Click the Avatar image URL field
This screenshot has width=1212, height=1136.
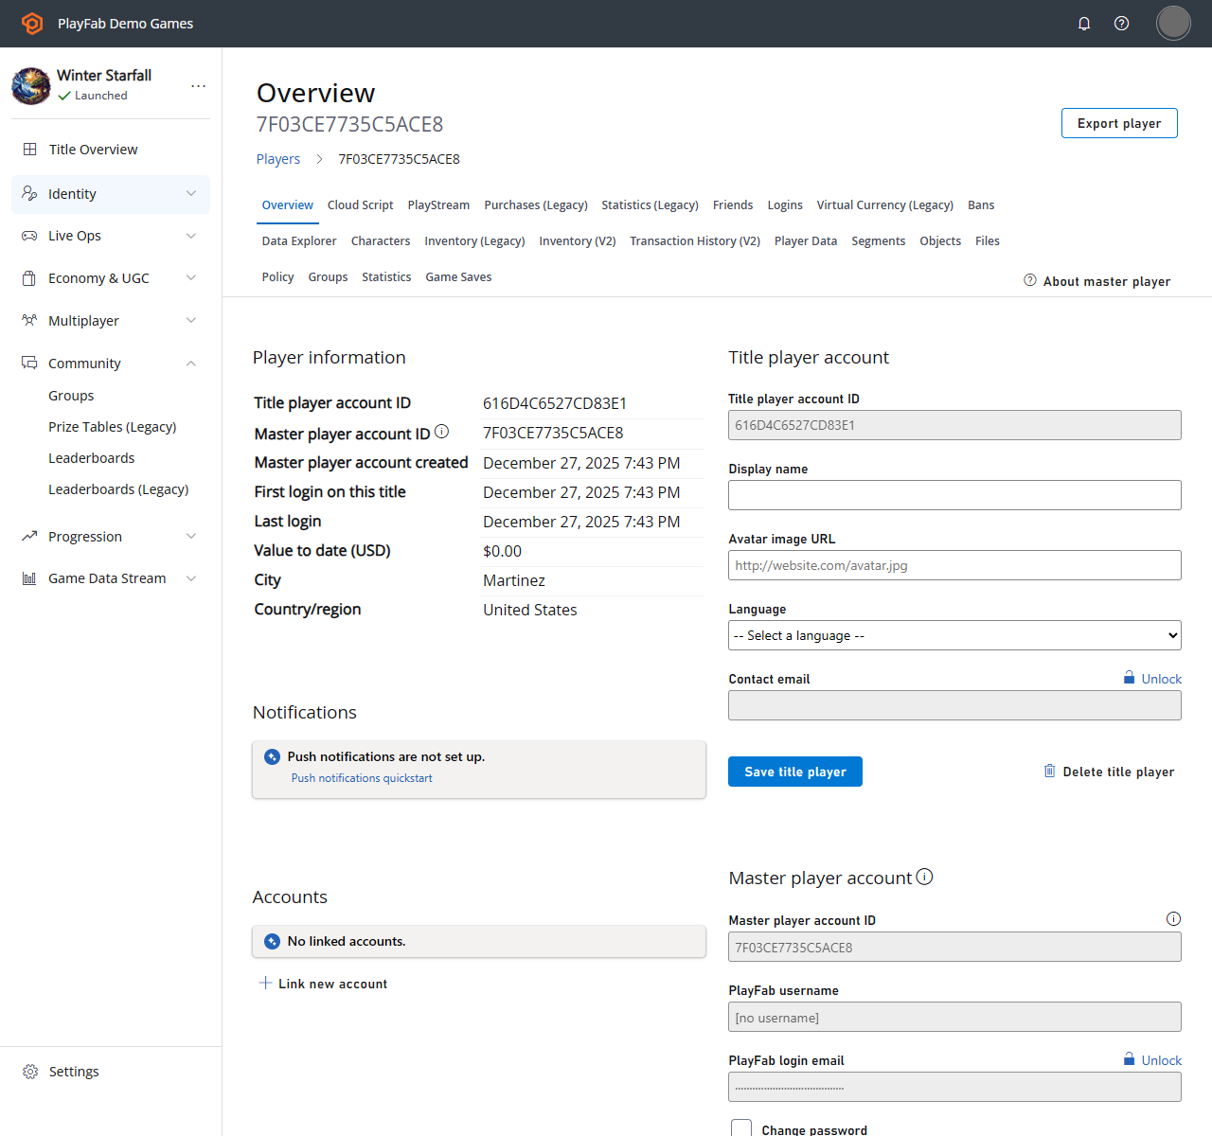coord(954,565)
